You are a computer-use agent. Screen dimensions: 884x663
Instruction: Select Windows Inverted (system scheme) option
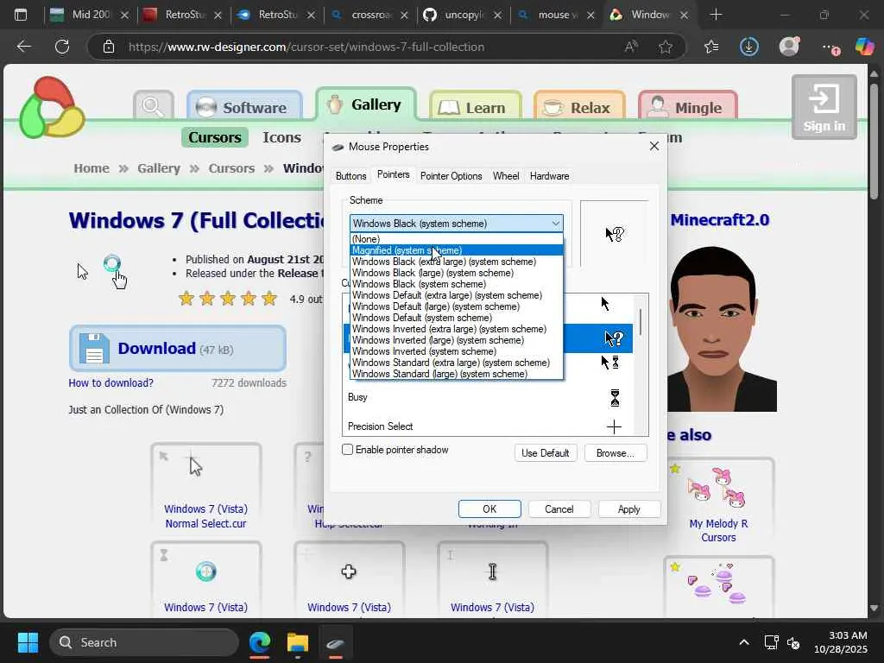pos(456,351)
